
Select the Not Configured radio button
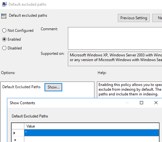[x=4, y=31]
